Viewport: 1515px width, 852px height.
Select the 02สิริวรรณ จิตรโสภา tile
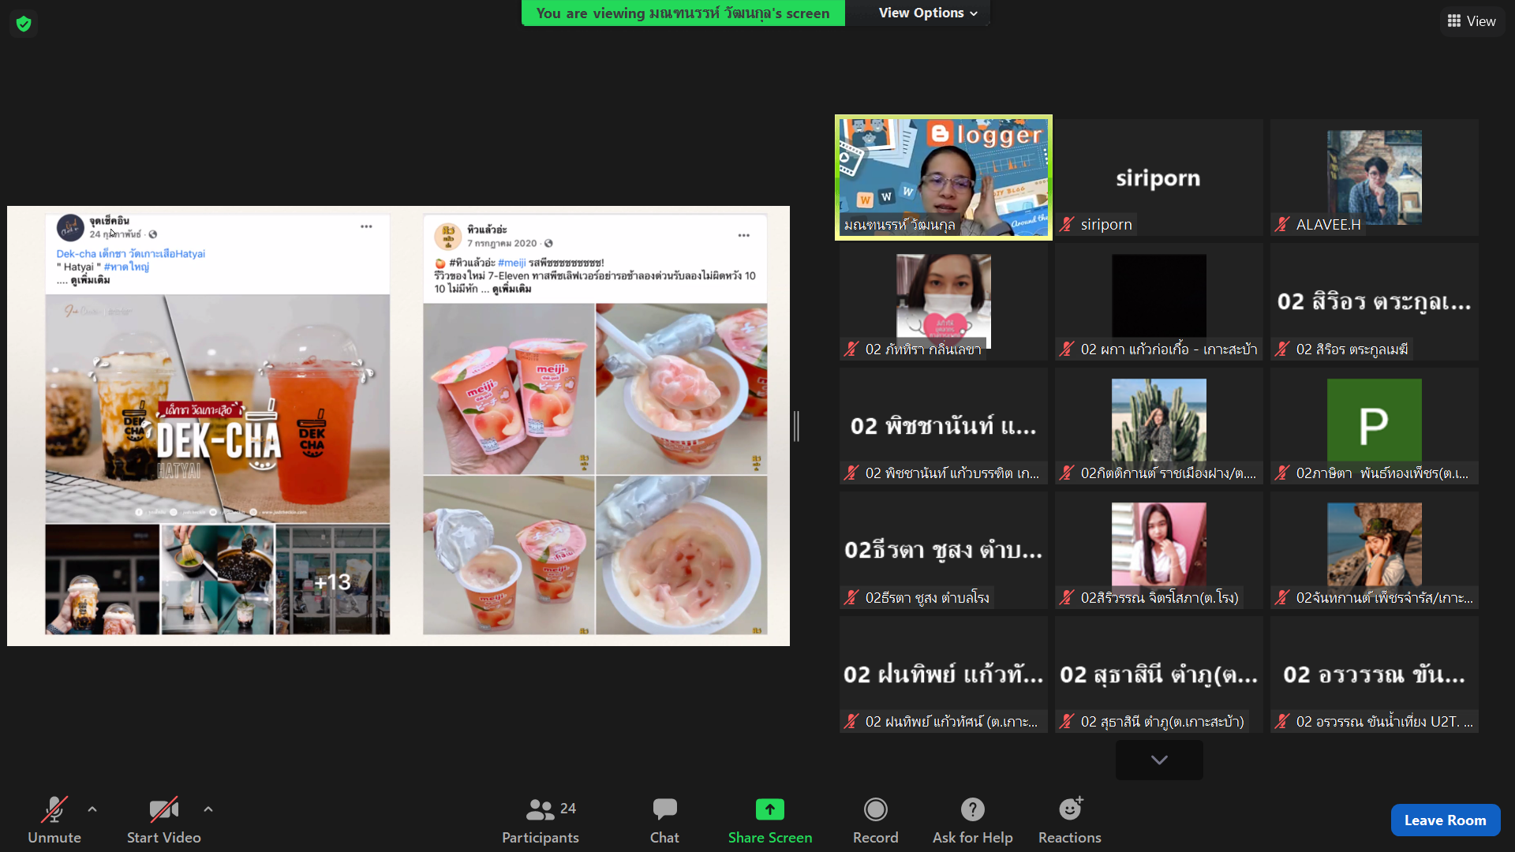point(1158,551)
